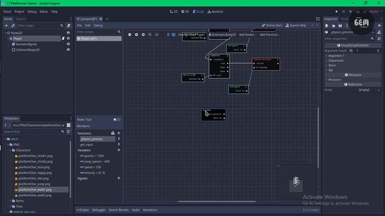
Task: Enable the Make Tool switch
Action: click(x=117, y=119)
